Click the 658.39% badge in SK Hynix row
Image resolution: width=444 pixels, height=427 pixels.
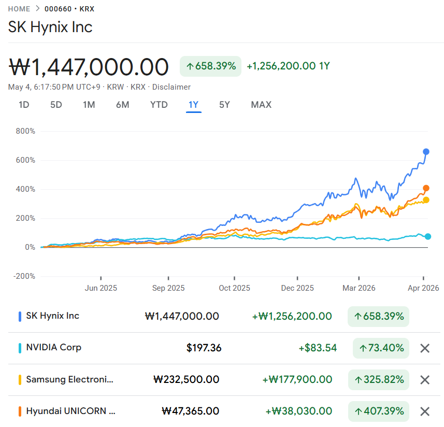coord(378,317)
